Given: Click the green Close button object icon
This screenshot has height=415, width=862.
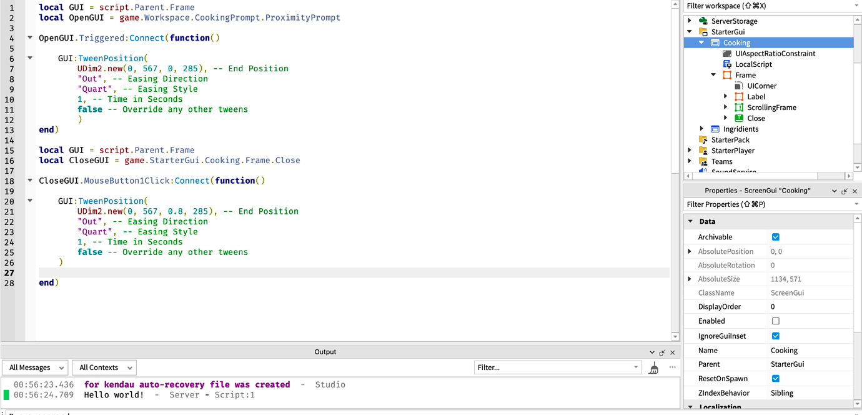Looking at the screenshot, I should click(739, 118).
